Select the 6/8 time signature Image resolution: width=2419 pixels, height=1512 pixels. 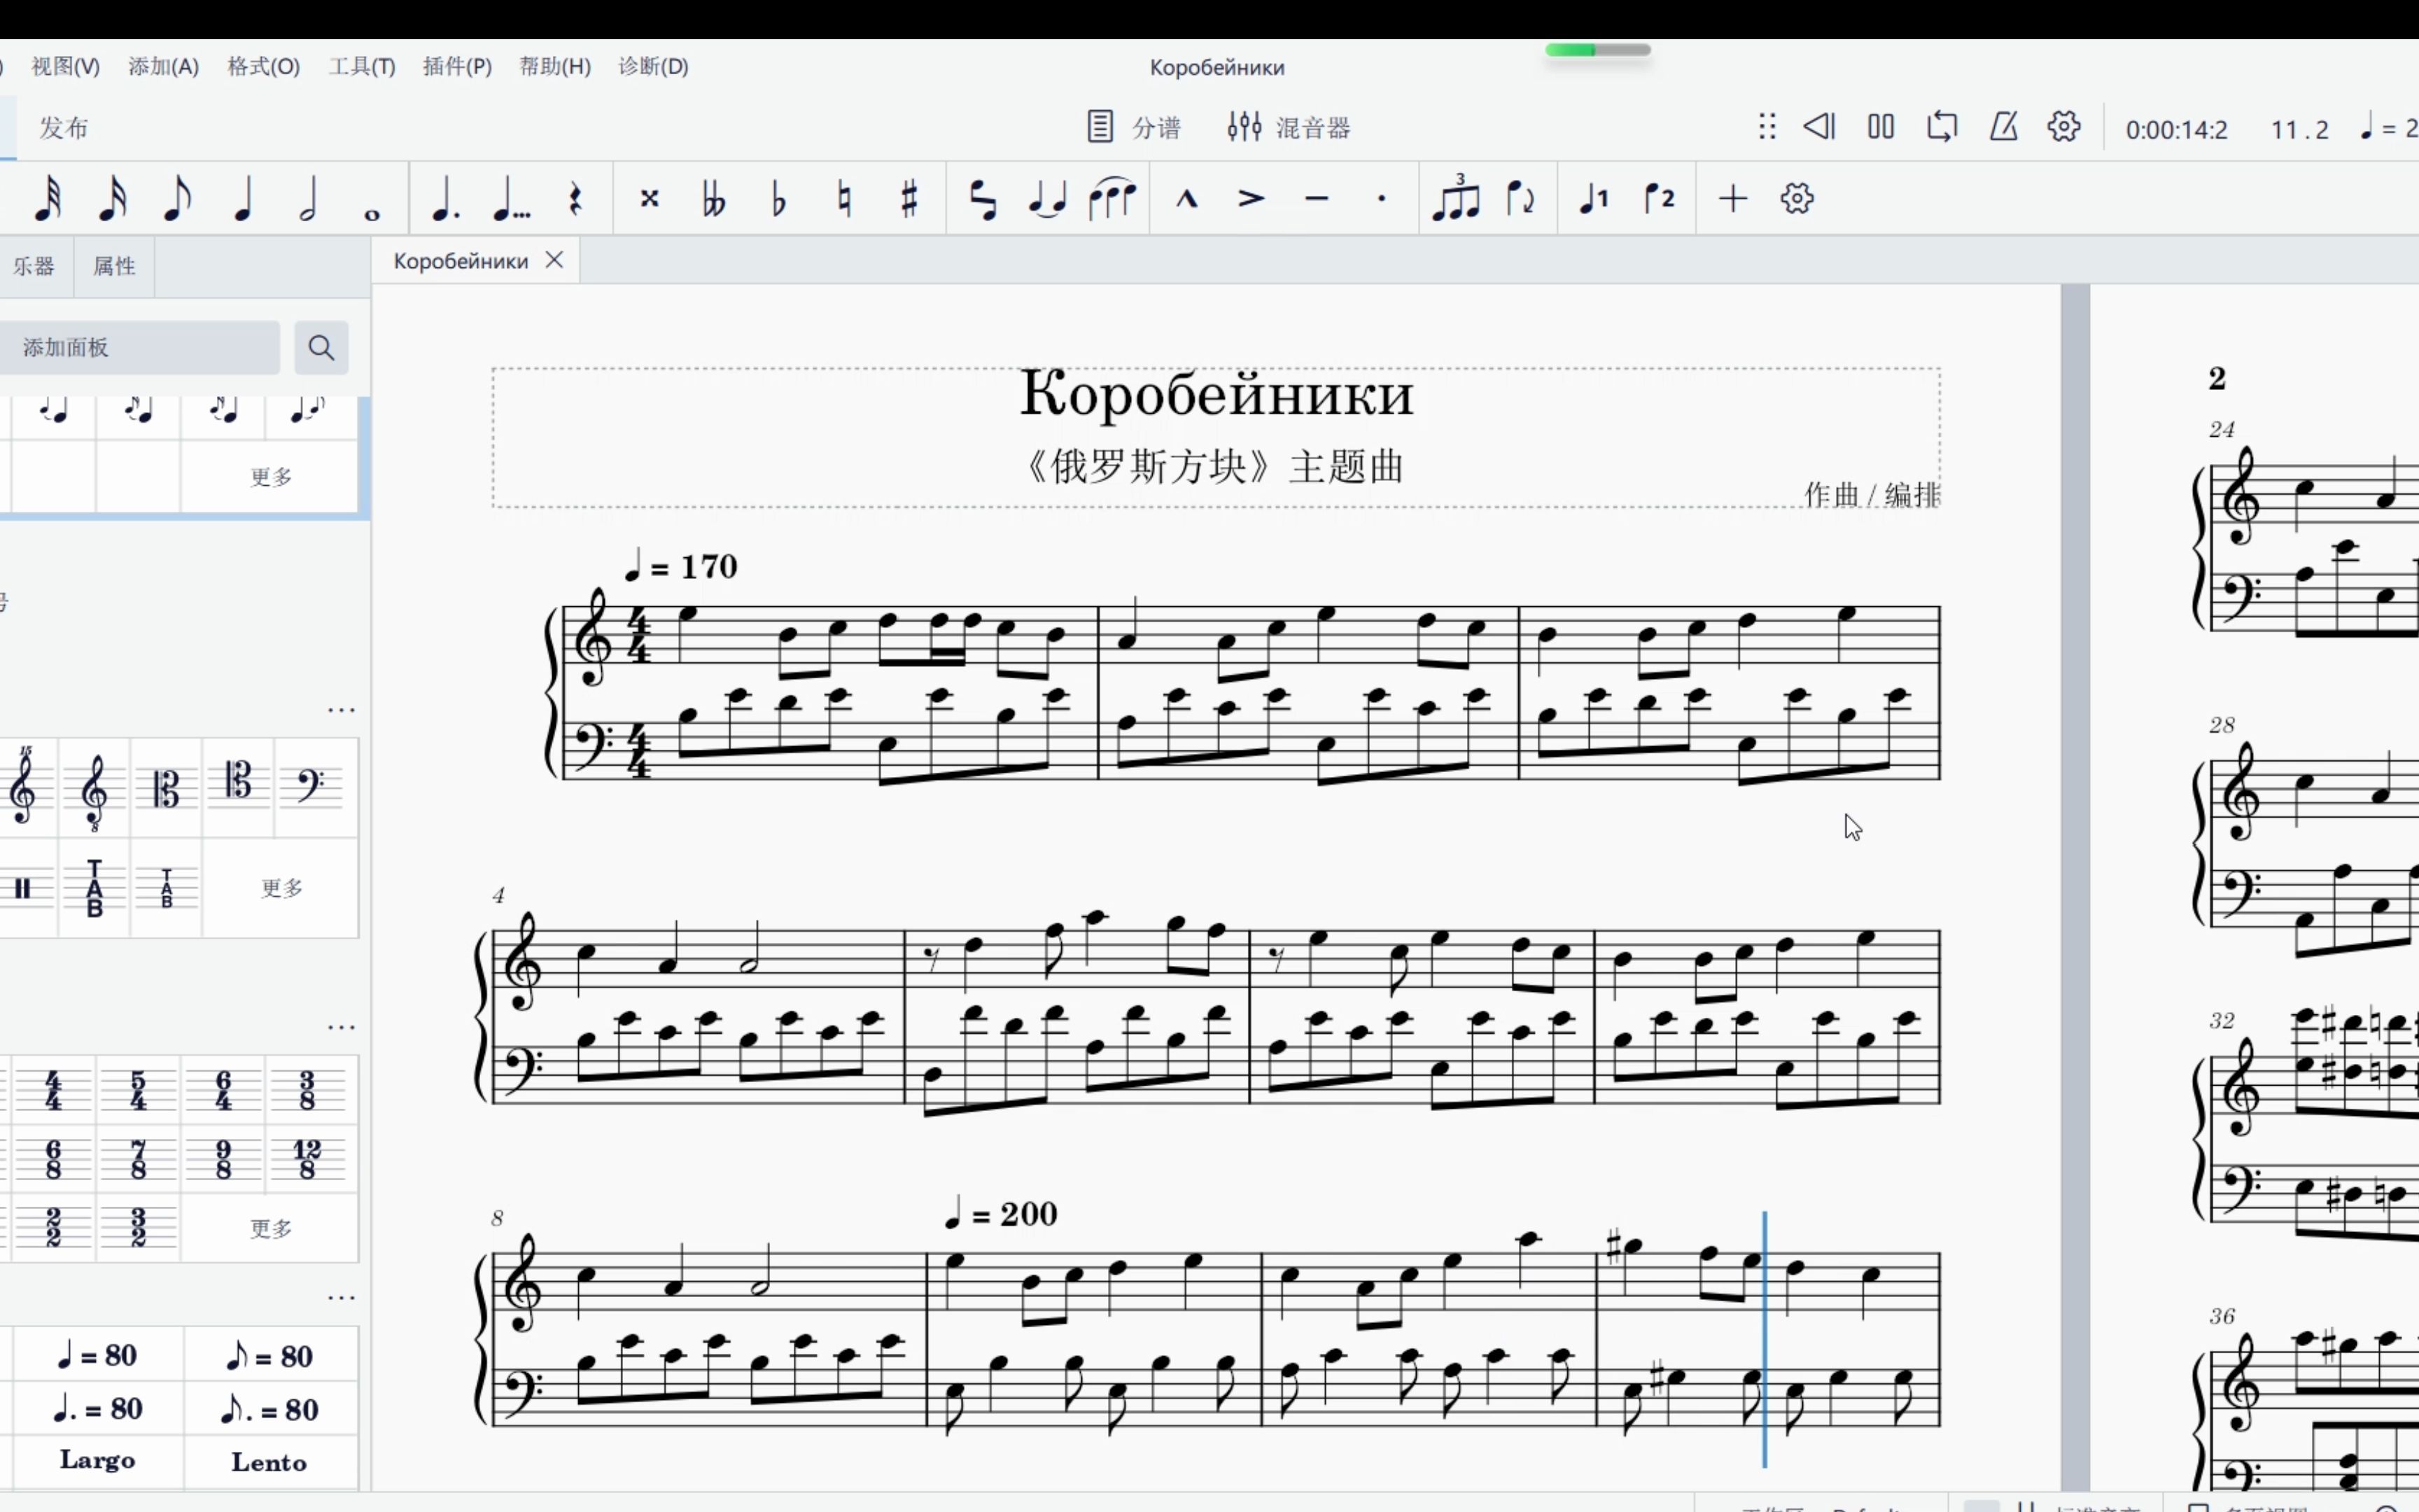53,1159
